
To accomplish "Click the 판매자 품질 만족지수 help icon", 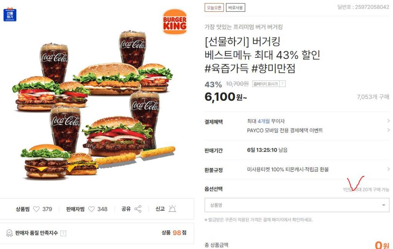I will pyautogui.click(x=63, y=233).
